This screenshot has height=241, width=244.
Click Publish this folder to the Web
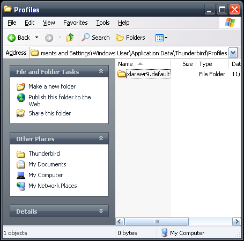pos(60,100)
